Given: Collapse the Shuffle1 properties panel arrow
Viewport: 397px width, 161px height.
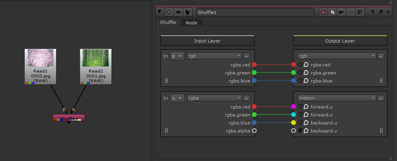Looking at the screenshot, I should click(160, 12).
